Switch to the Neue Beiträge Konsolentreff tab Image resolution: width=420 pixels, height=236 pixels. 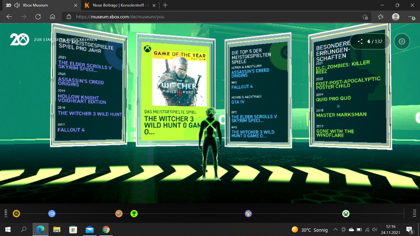tap(120, 5)
